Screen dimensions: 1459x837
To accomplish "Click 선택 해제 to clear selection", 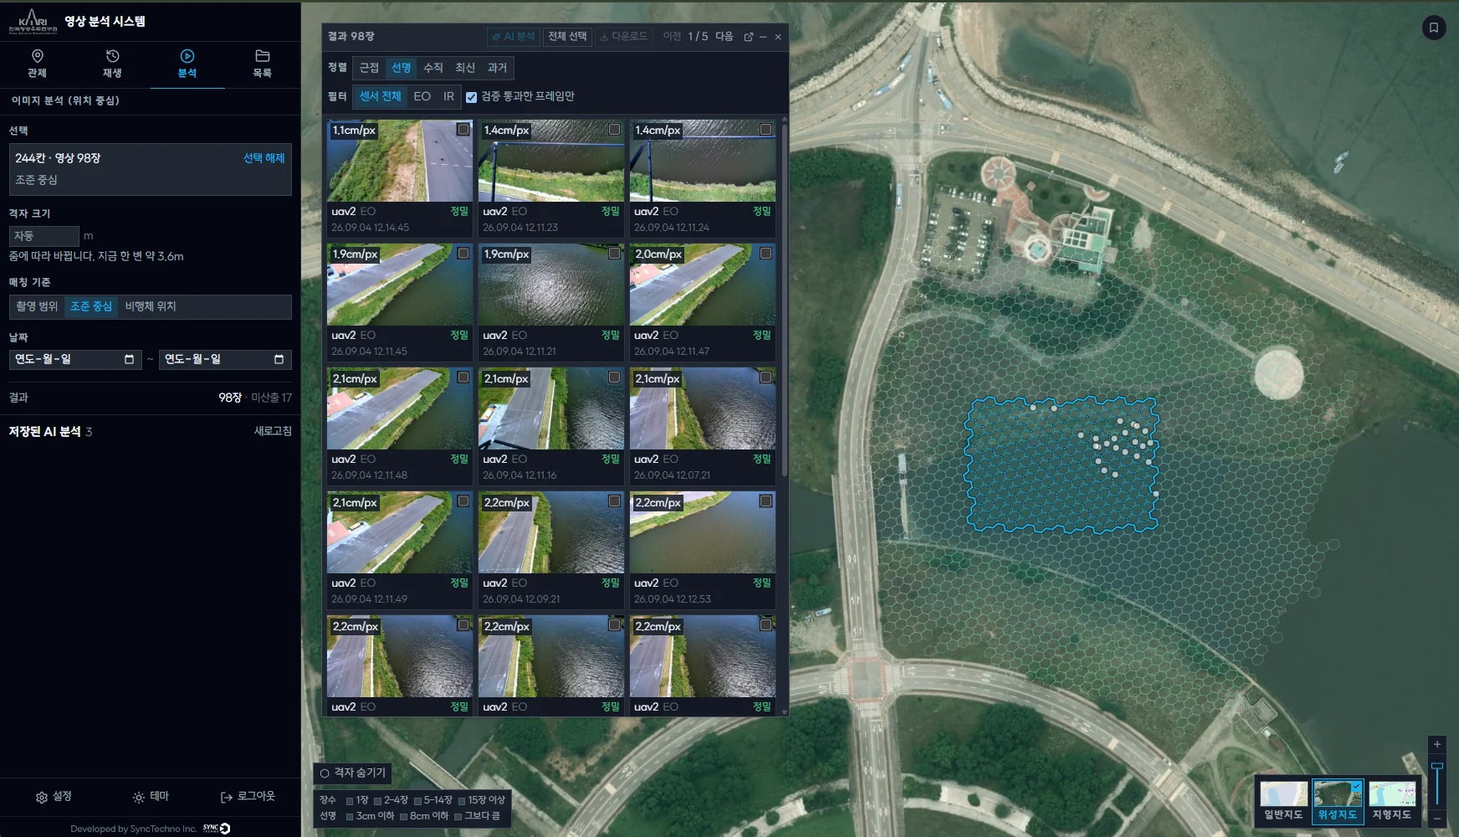I will point(264,158).
